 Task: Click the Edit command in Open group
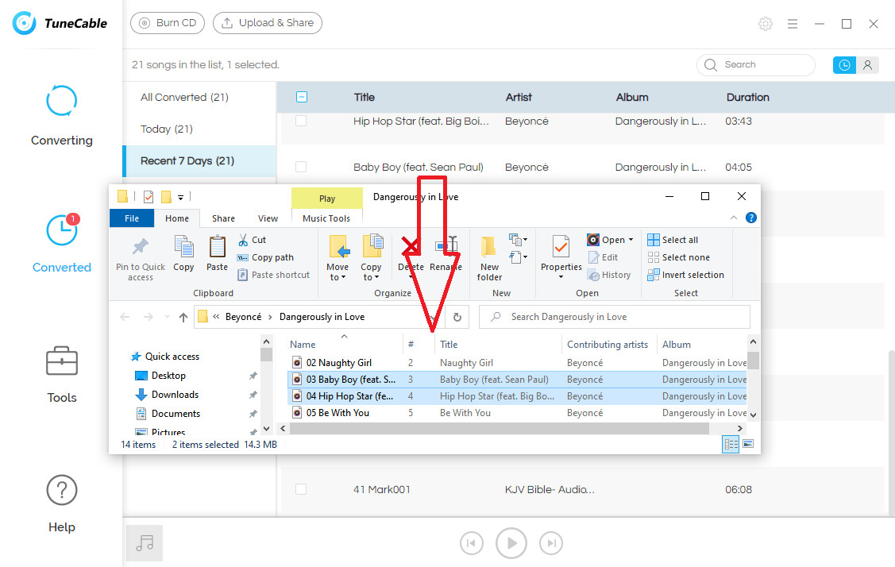coord(603,257)
